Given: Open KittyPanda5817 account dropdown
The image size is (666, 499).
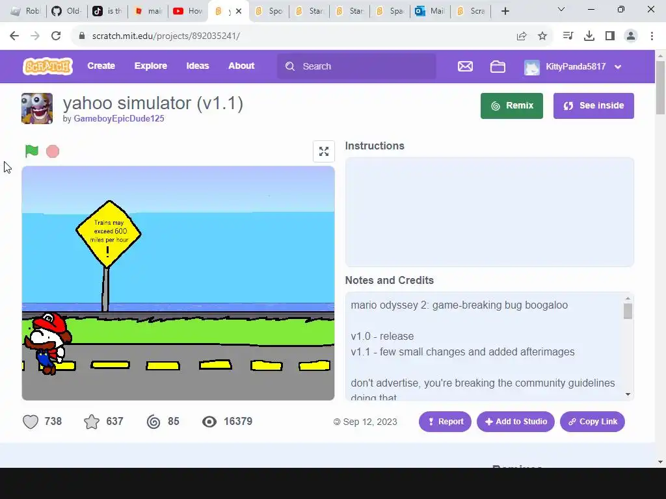Looking at the screenshot, I should [x=618, y=67].
